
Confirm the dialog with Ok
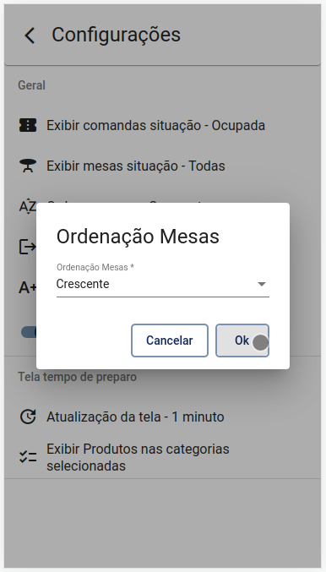click(x=242, y=340)
